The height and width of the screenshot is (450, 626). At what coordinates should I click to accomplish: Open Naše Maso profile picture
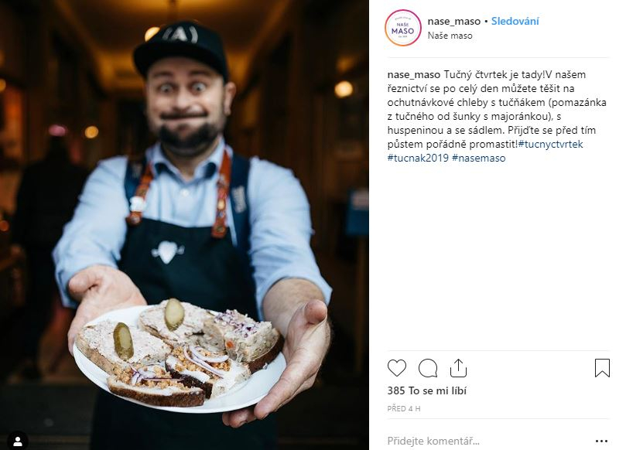coord(403,28)
